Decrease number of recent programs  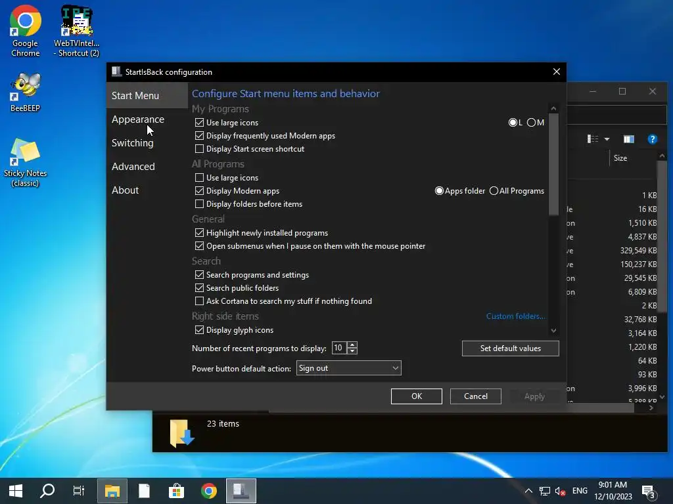tap(352, 351)
